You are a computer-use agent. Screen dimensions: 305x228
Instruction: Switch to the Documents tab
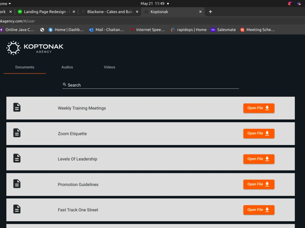coord(25,67)
